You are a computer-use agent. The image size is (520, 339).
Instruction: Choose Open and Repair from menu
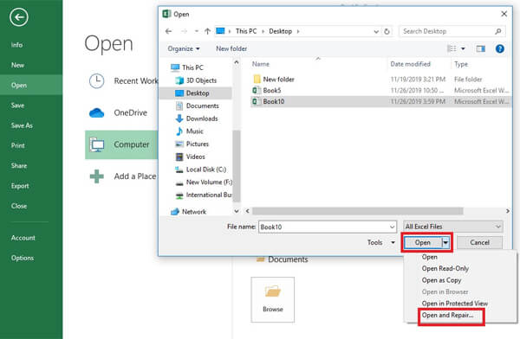447,315
